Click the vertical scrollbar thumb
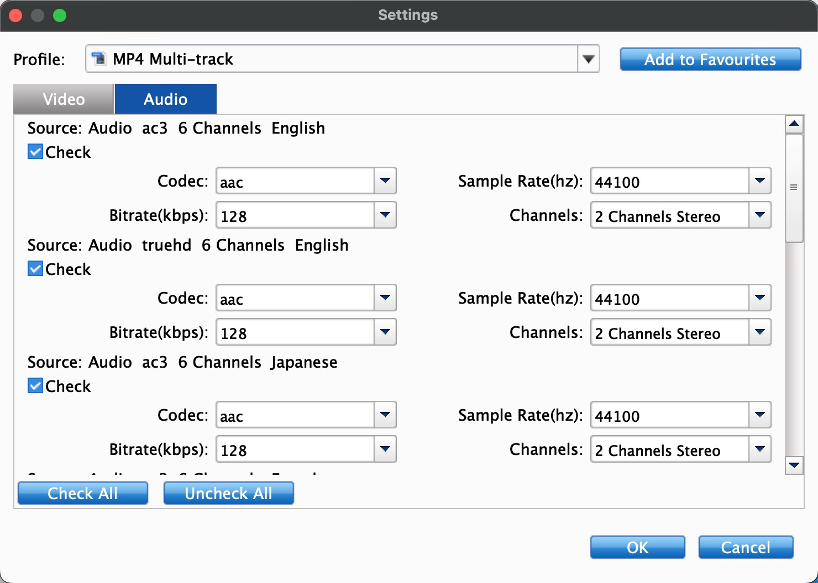This screenshot has width=818, height=583. 794,188
